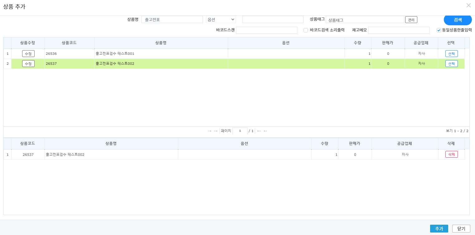
Task: Click 관리 button next to 상품태그
Action: click(x=411, y=20)
